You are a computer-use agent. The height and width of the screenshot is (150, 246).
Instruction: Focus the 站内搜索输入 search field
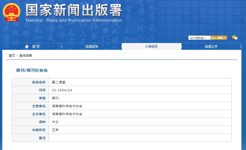pyautogui.click(x=199, y=38)
